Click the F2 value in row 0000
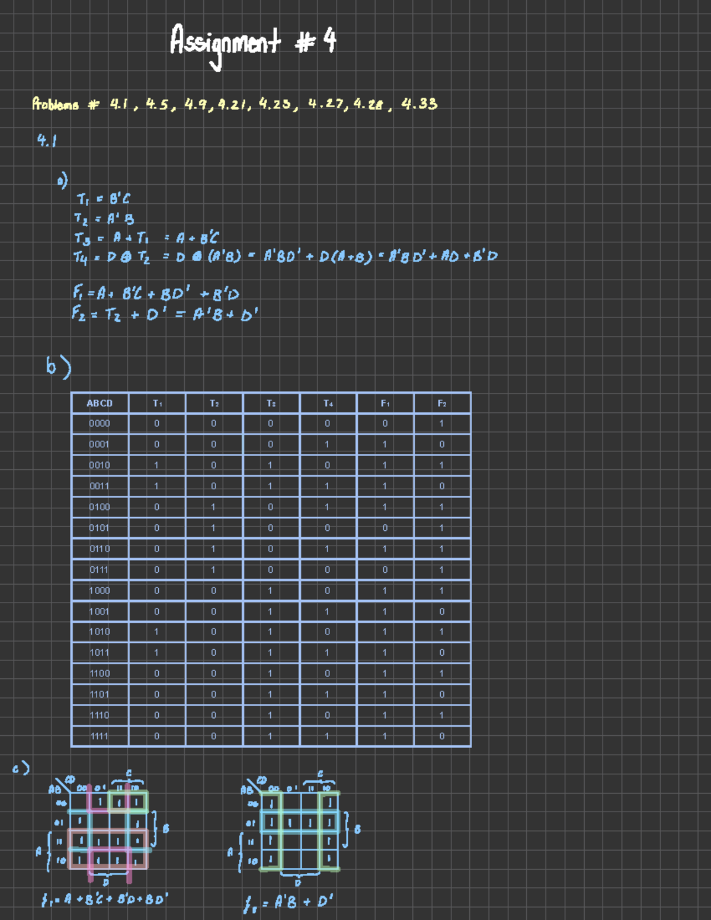711x920 pixels. [441, 424]
